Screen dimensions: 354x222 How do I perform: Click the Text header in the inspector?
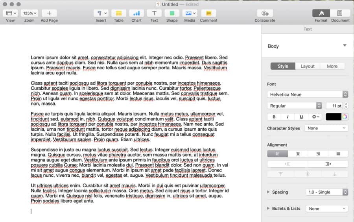point(308,29)
